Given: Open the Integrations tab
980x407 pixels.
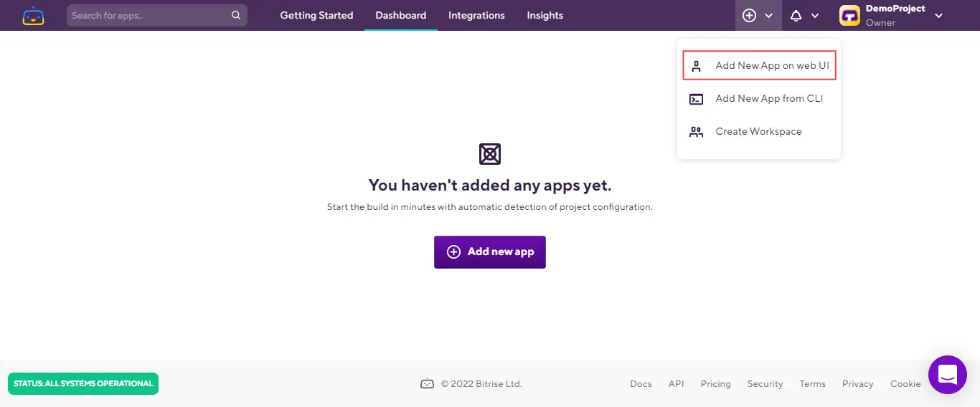Looking at the screenshot, I should [x=476, y=15].
